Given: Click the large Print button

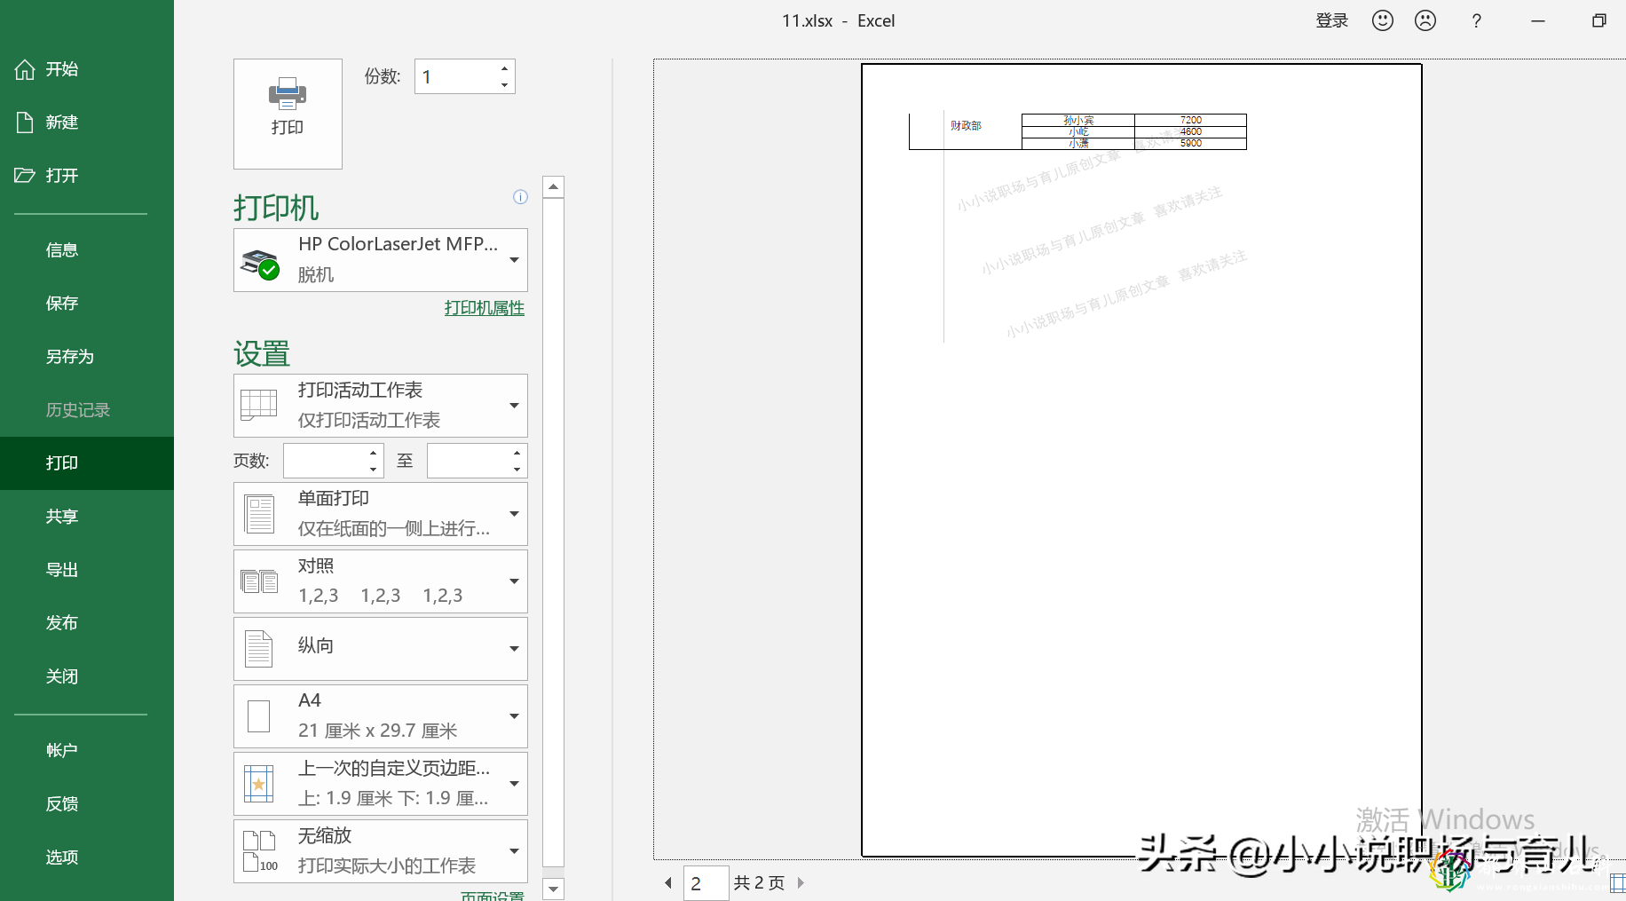Looking at the screenshot, I should point(288,114).
